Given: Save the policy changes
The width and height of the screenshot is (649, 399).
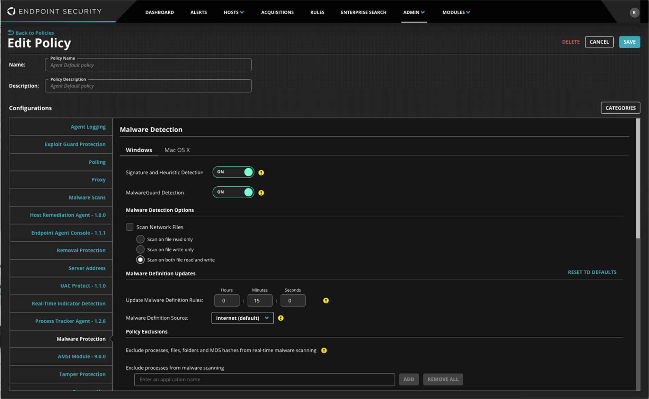Looking at the screenshot, I should (630, 42).
